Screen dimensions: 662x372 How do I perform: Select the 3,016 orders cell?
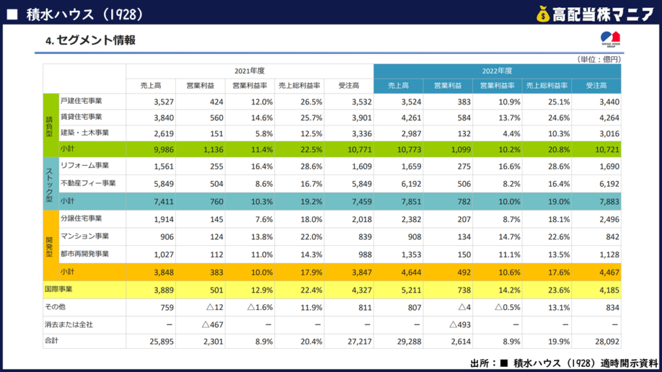[609, 134]
